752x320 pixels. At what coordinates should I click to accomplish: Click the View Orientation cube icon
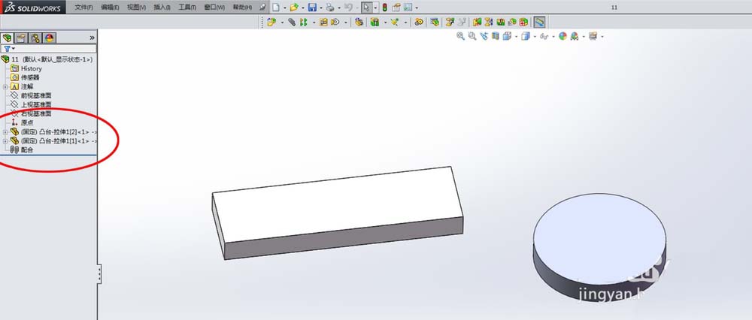coord(507,36)
